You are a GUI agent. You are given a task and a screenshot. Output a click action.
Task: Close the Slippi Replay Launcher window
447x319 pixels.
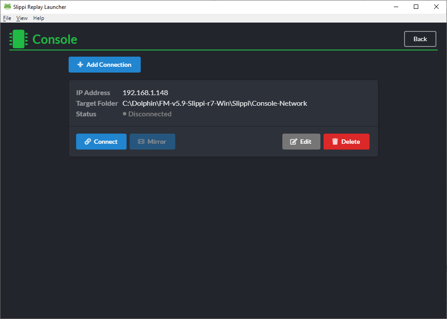[x=436, y=7]
